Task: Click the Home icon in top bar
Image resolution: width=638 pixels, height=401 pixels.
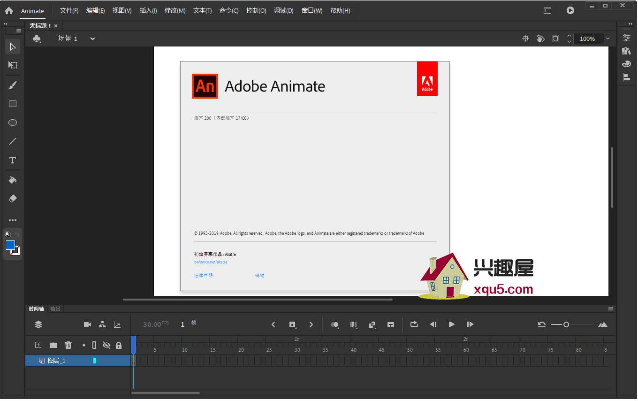Action: pyautogui.click(x=9, y=10)
